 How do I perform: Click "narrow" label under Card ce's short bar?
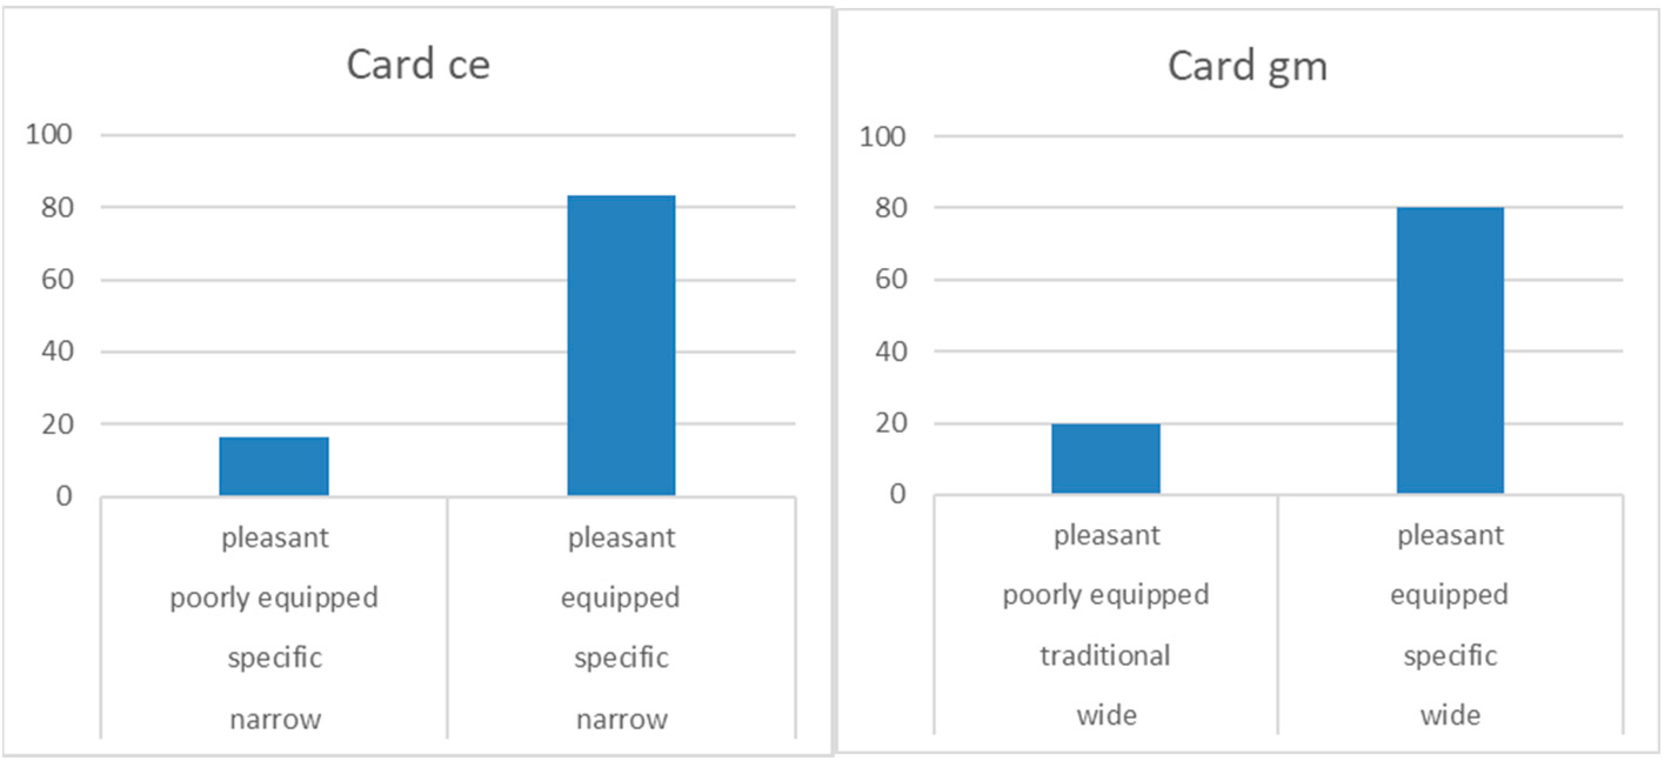[275, 719]
